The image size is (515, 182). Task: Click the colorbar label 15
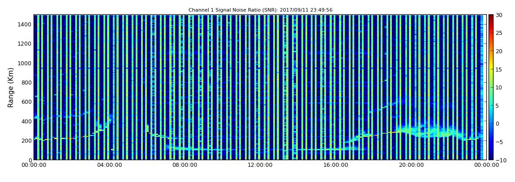click(x=499, y=69)
